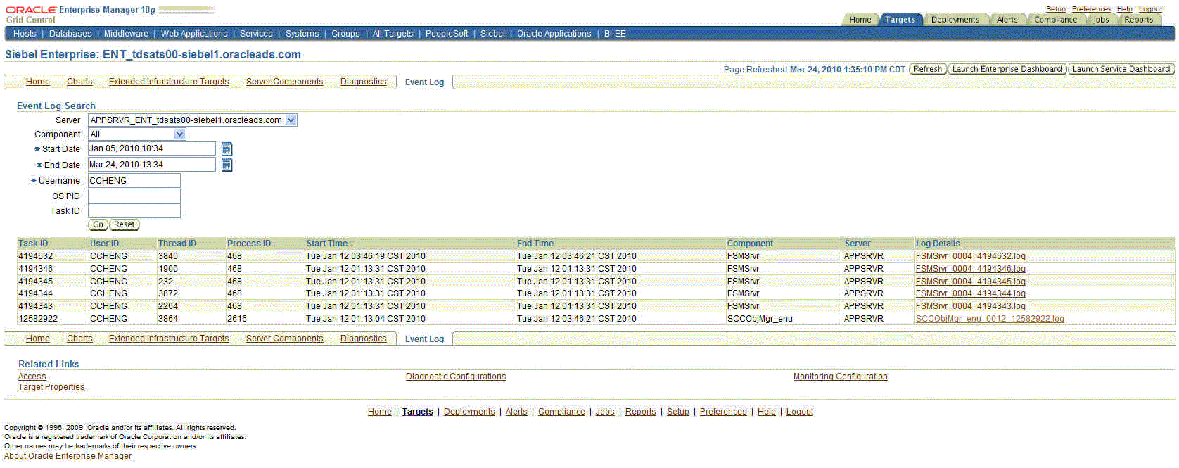This screenshot has width=1179, height=468.
Task: Open log FSMSrvr_0004_4194344.log
Action: 970,293
